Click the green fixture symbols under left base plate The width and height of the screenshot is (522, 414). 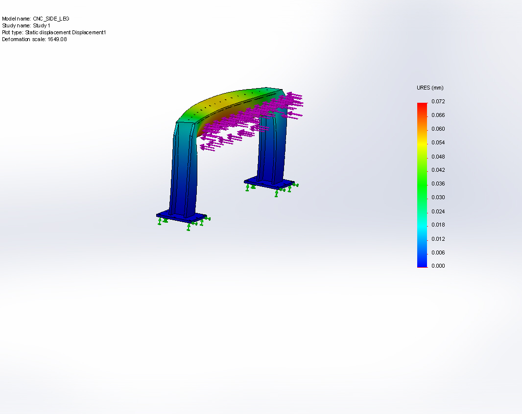(189, 224)
